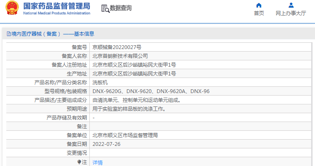315x166 pixels.
Task: Click the product name 洗板机
Action: (100, 83)
